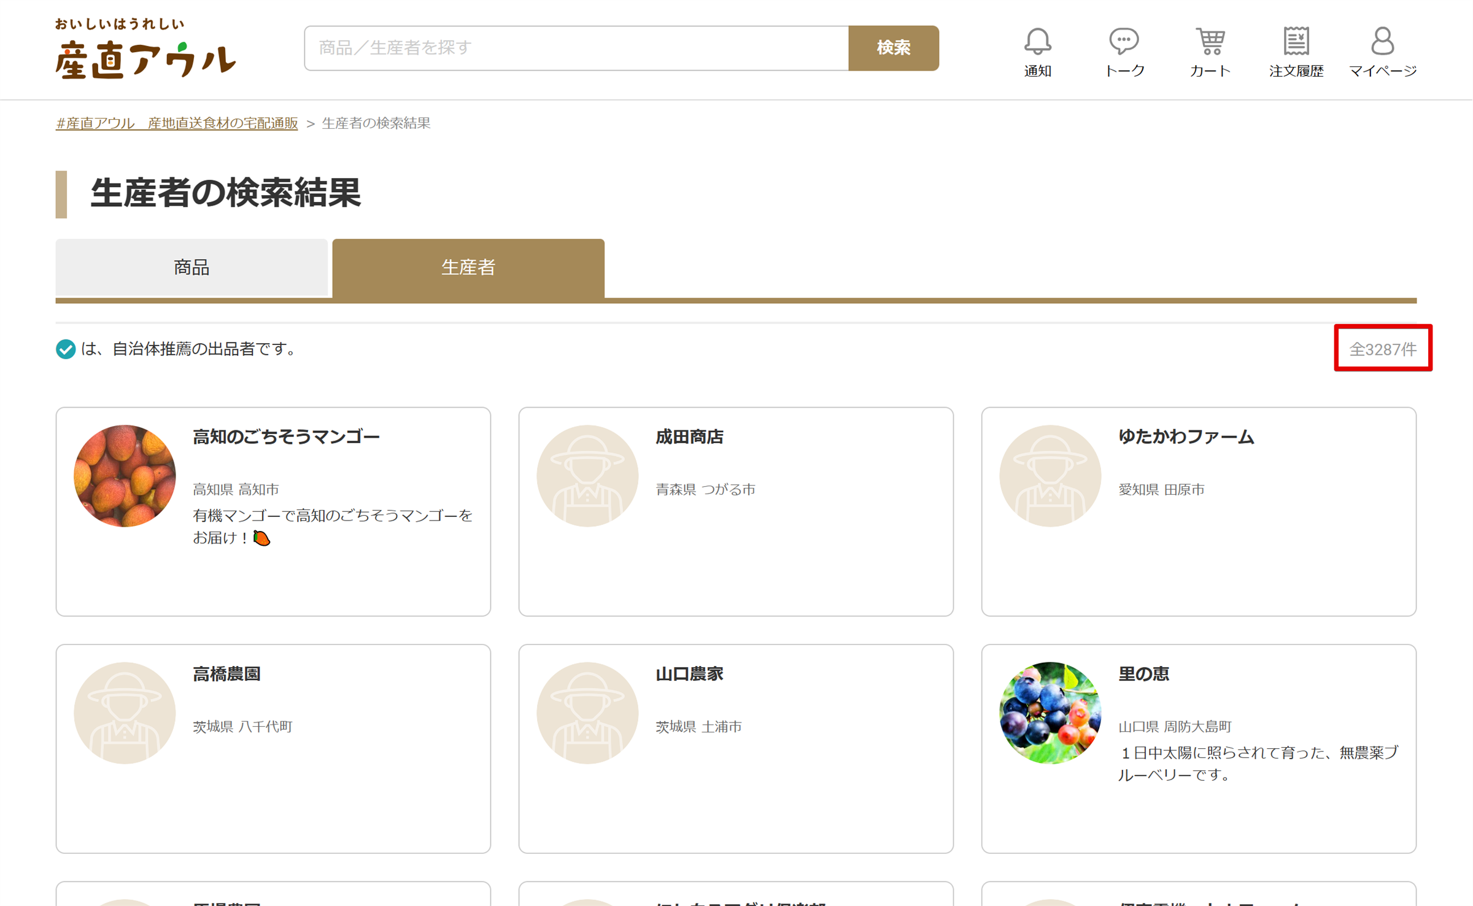The image size is (1473, 906).
Task: Click the 全3287件 result count
Action: click(x=1383, y=349)
